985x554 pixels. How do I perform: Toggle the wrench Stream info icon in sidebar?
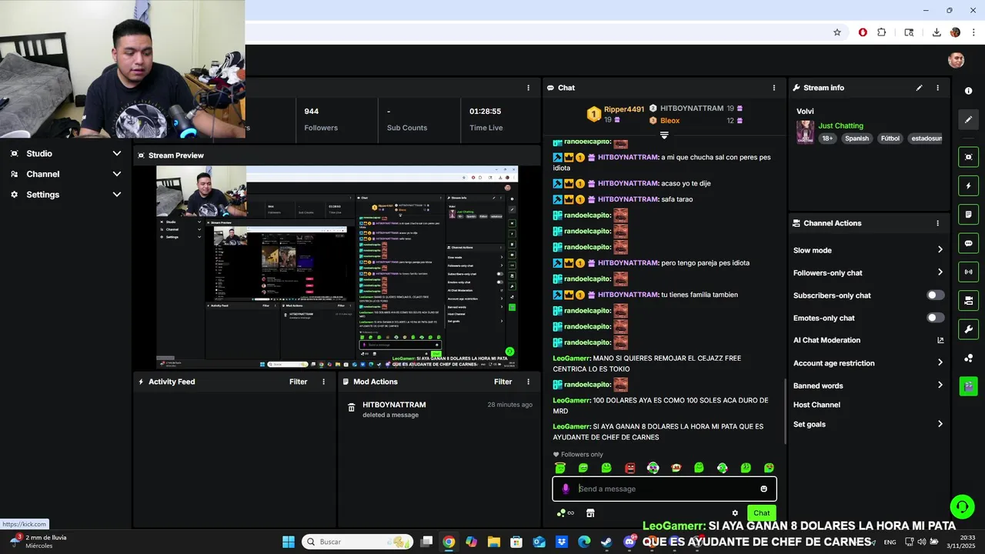click(968, 329)
